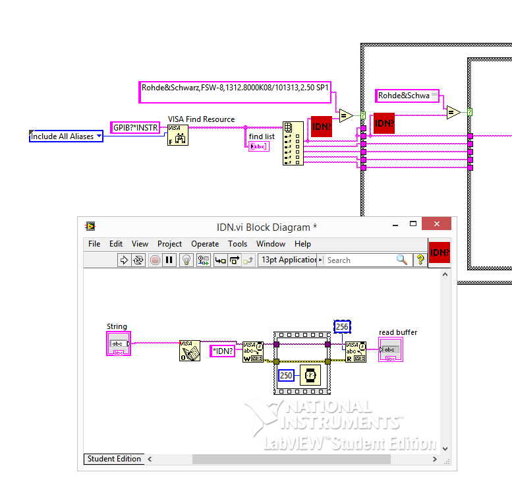Open the Tools menu

coord(237,244)
